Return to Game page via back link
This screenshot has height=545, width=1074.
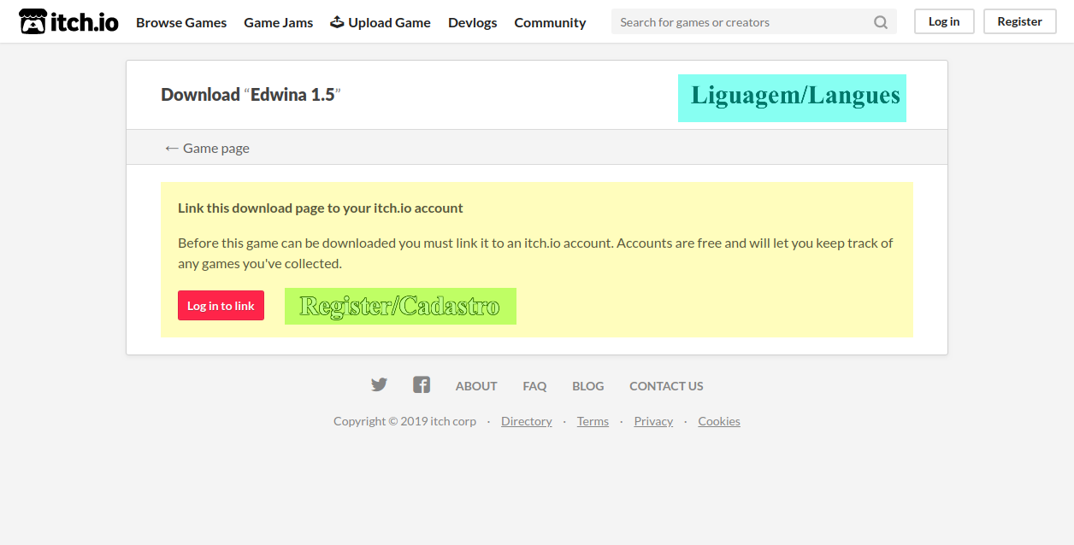(x=207, y=148)
